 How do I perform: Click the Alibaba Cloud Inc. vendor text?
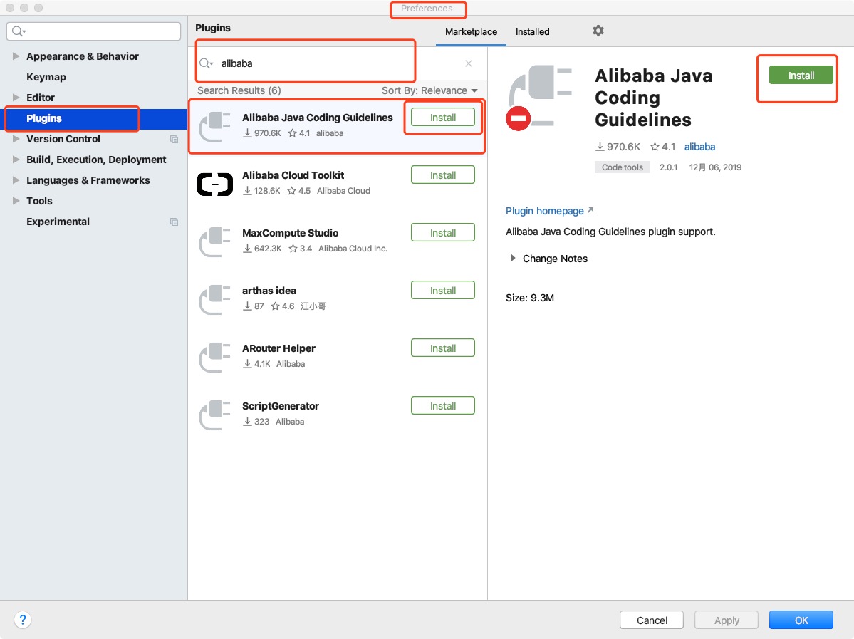pyautogui.click(x=353, y=249)
